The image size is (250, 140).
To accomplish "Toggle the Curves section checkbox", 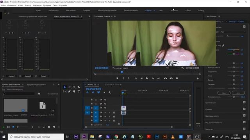I will [x=245, y=109].
